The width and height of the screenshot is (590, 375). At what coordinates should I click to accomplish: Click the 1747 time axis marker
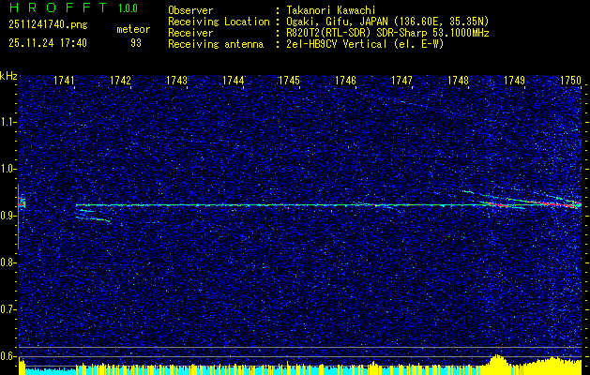click(401, 80)
